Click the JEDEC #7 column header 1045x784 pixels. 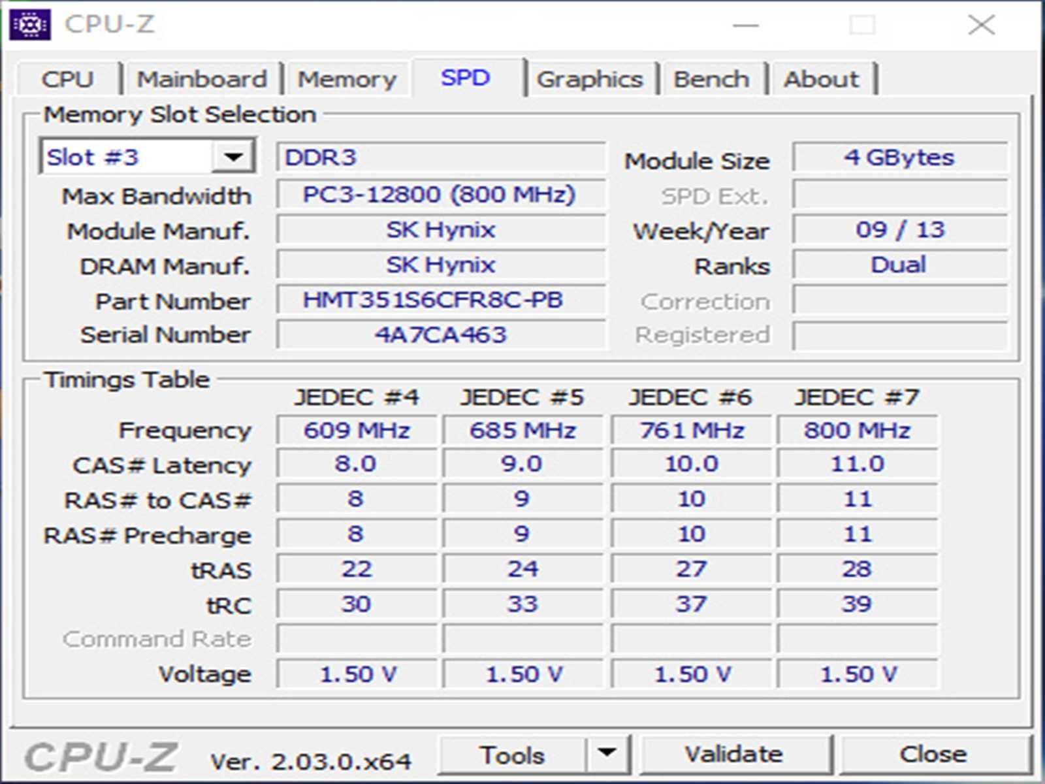coord(857,397)
